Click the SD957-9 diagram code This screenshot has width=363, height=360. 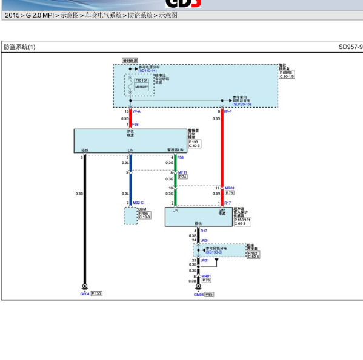(350, 47)
